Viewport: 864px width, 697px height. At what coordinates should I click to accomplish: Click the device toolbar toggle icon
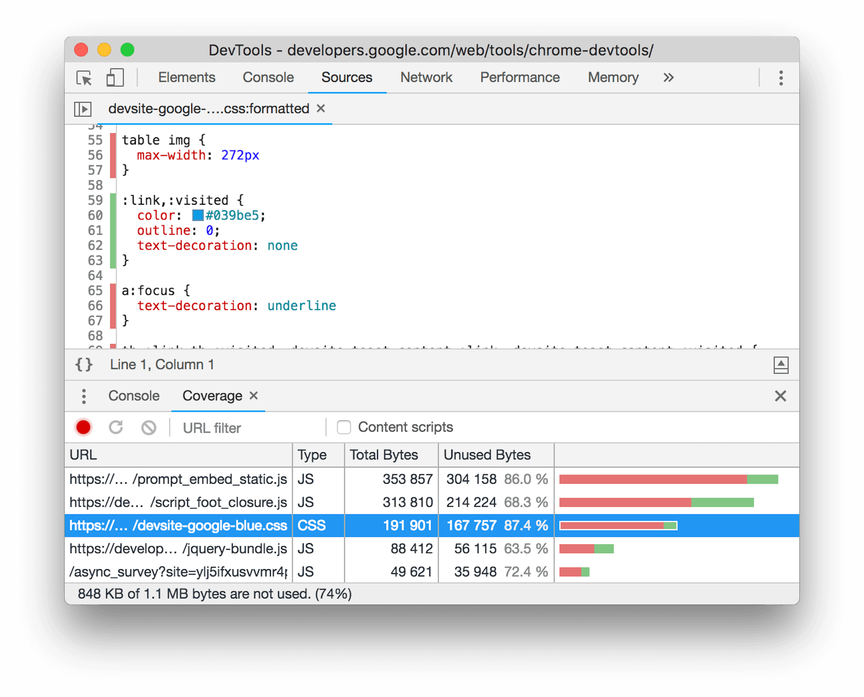[x=116, y=78]
